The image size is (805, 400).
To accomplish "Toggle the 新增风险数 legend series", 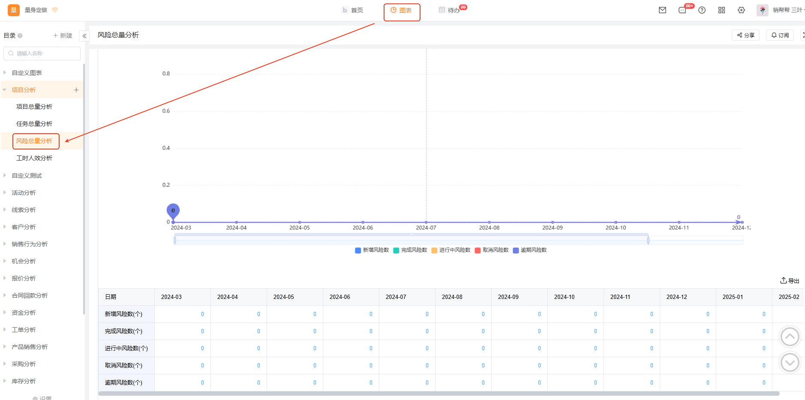I will tap(372, 250).
